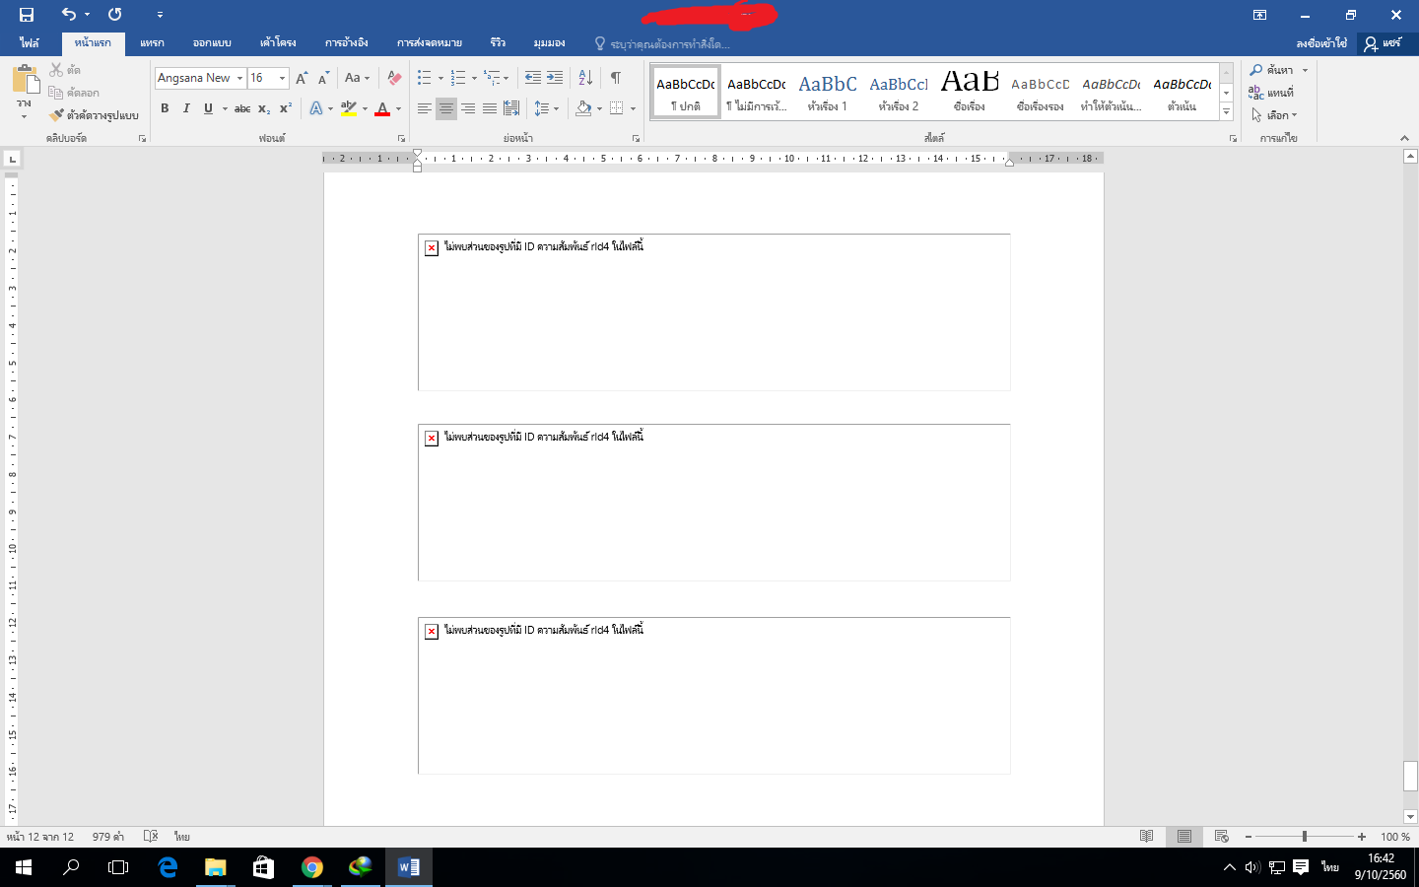Click the Sort A-Z icon
1419x887 pixels.
(585, 78)
